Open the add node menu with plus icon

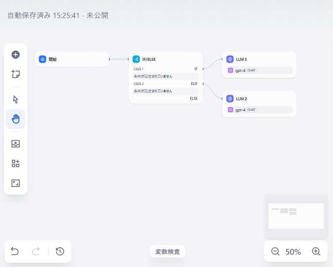[16, 55]
